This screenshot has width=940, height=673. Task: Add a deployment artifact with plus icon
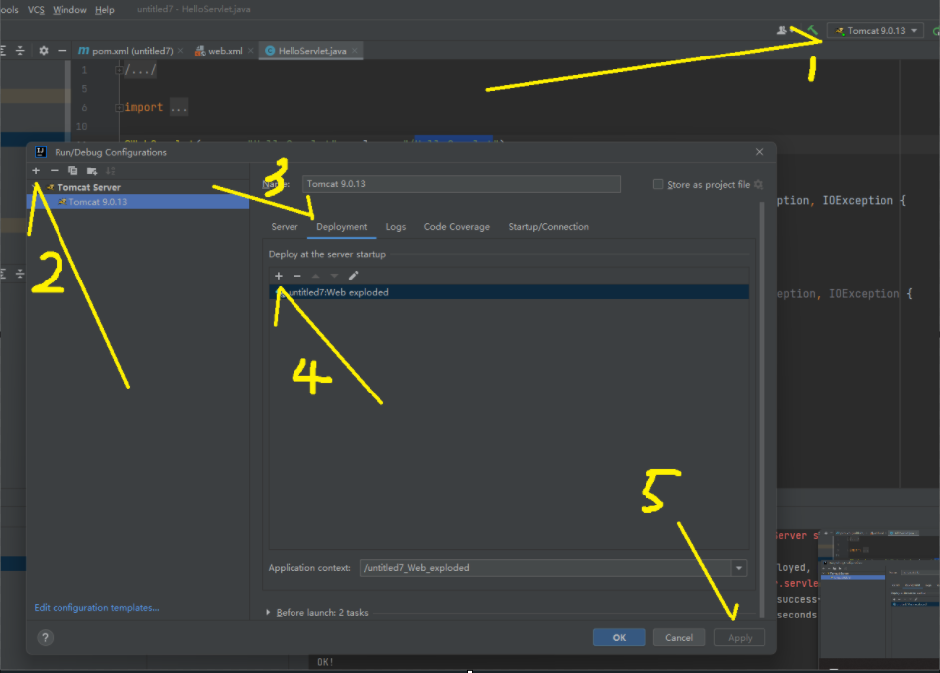point(279,276)
